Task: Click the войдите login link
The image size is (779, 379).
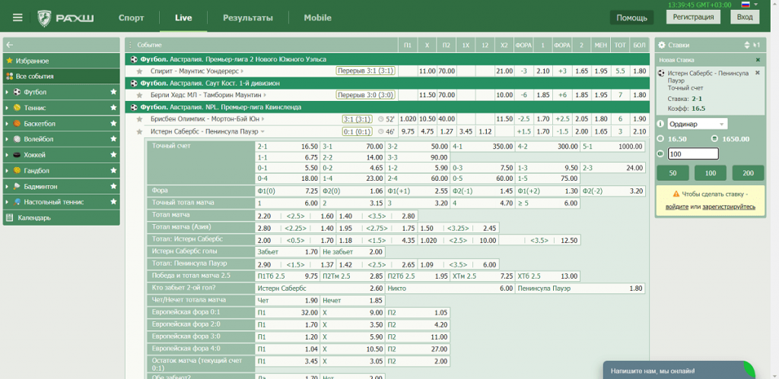Action: [677, 207]
